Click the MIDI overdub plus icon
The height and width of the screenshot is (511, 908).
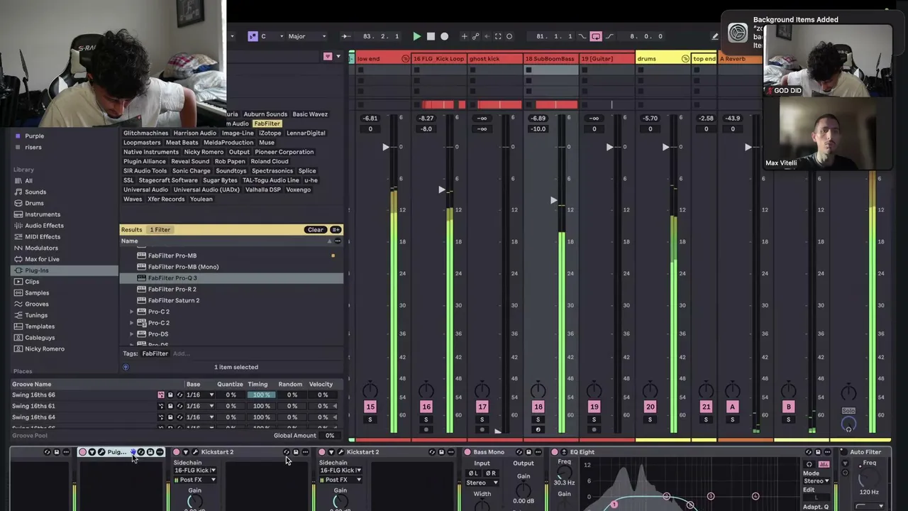tap(464, 36)
